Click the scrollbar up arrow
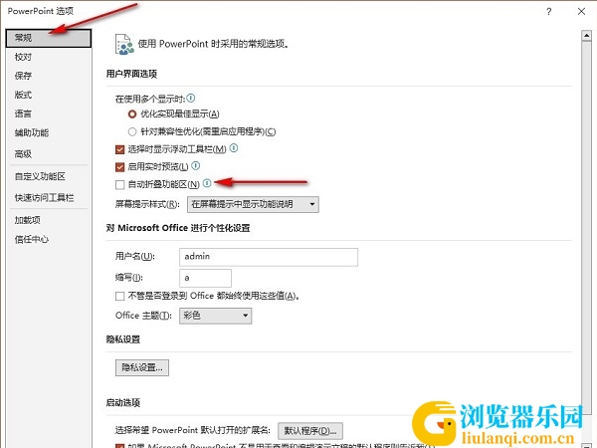The image size is (597, 448). pyautogui.click(x=586, y=36)
